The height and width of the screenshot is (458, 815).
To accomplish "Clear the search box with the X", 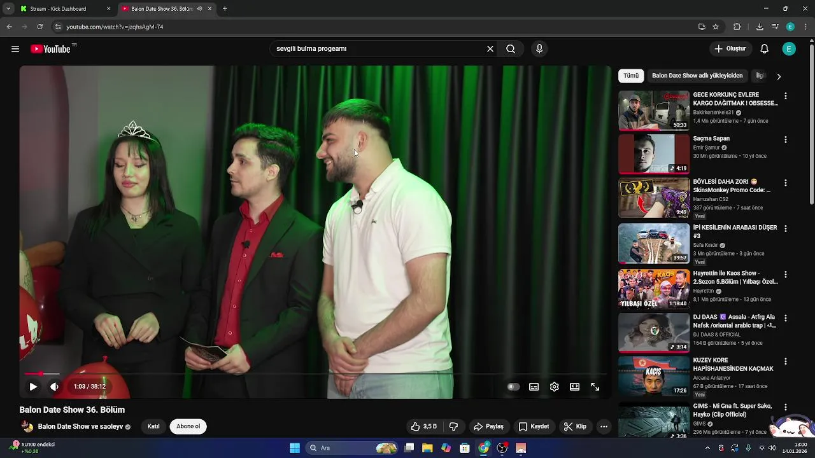I will tap(490, 49).
